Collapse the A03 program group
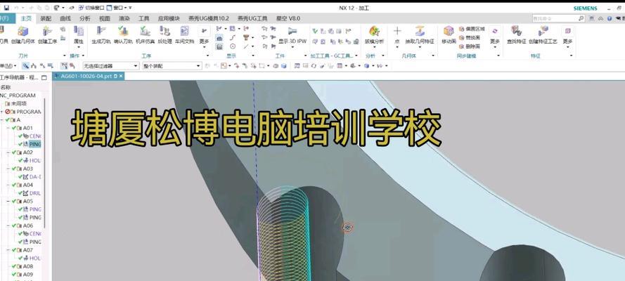Viewport: 625px width, 281px height. [x=8, y=169]
